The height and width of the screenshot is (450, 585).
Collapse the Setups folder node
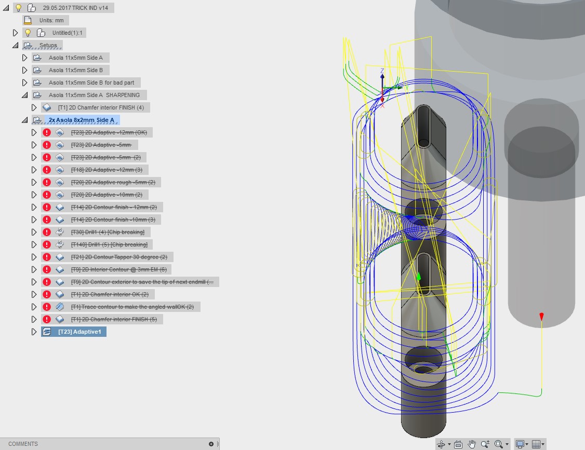(15, 45)
